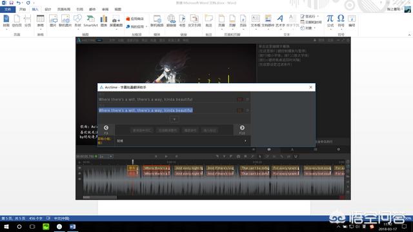Open the Pi equation tool
This screenshot has width=413, height=232.
tap(330, 21)
